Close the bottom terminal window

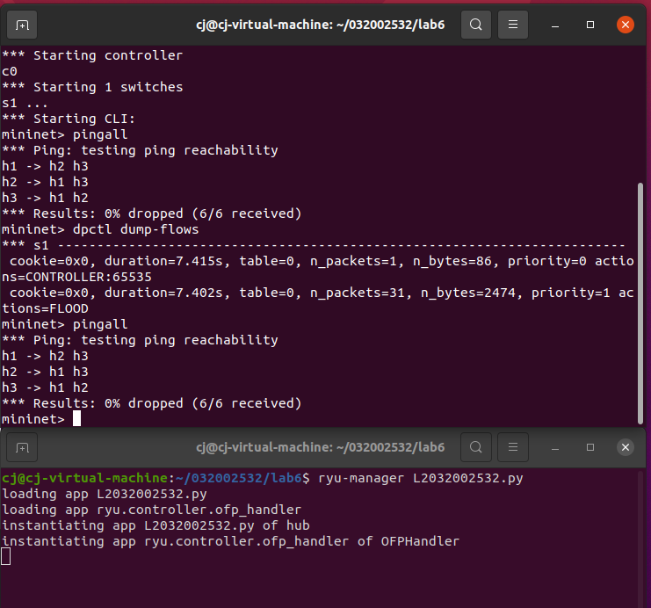626,447
